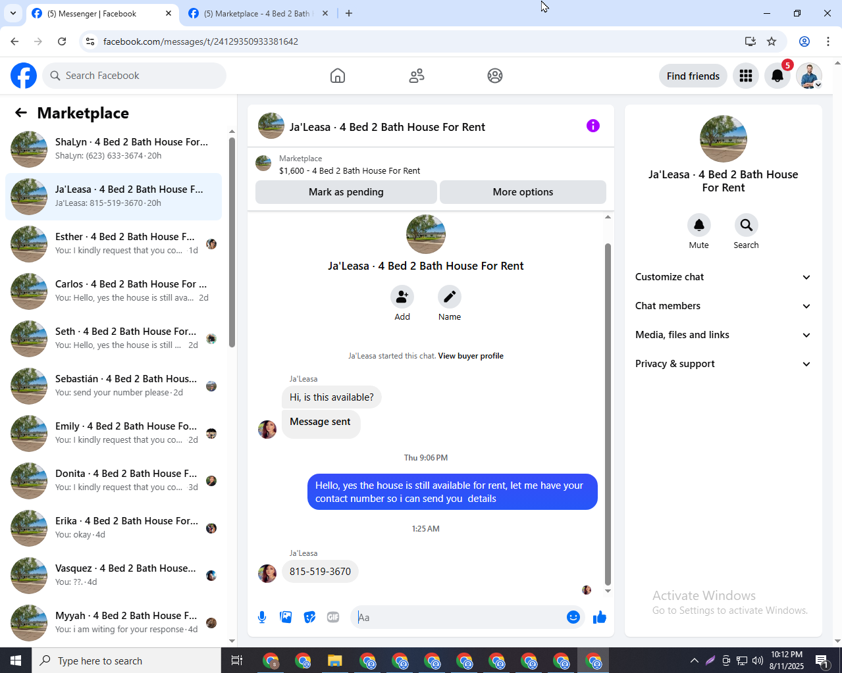Image resolution: width=842 pixels, height=673 pixels.
Task: Click the Search Facebook field
Action: [134, 76]
